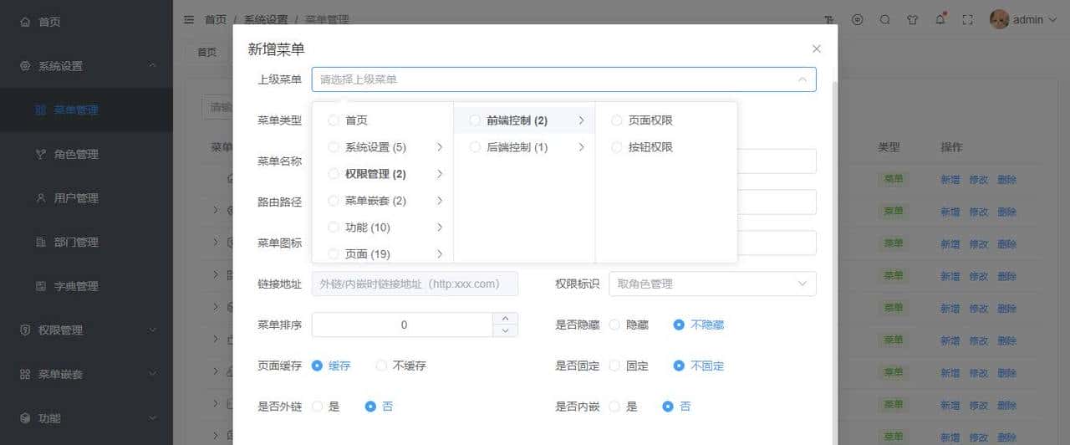1070x445 pixels.
Task: Select the 权限管理 (2) radio option
Action: (x=334, y=174)
